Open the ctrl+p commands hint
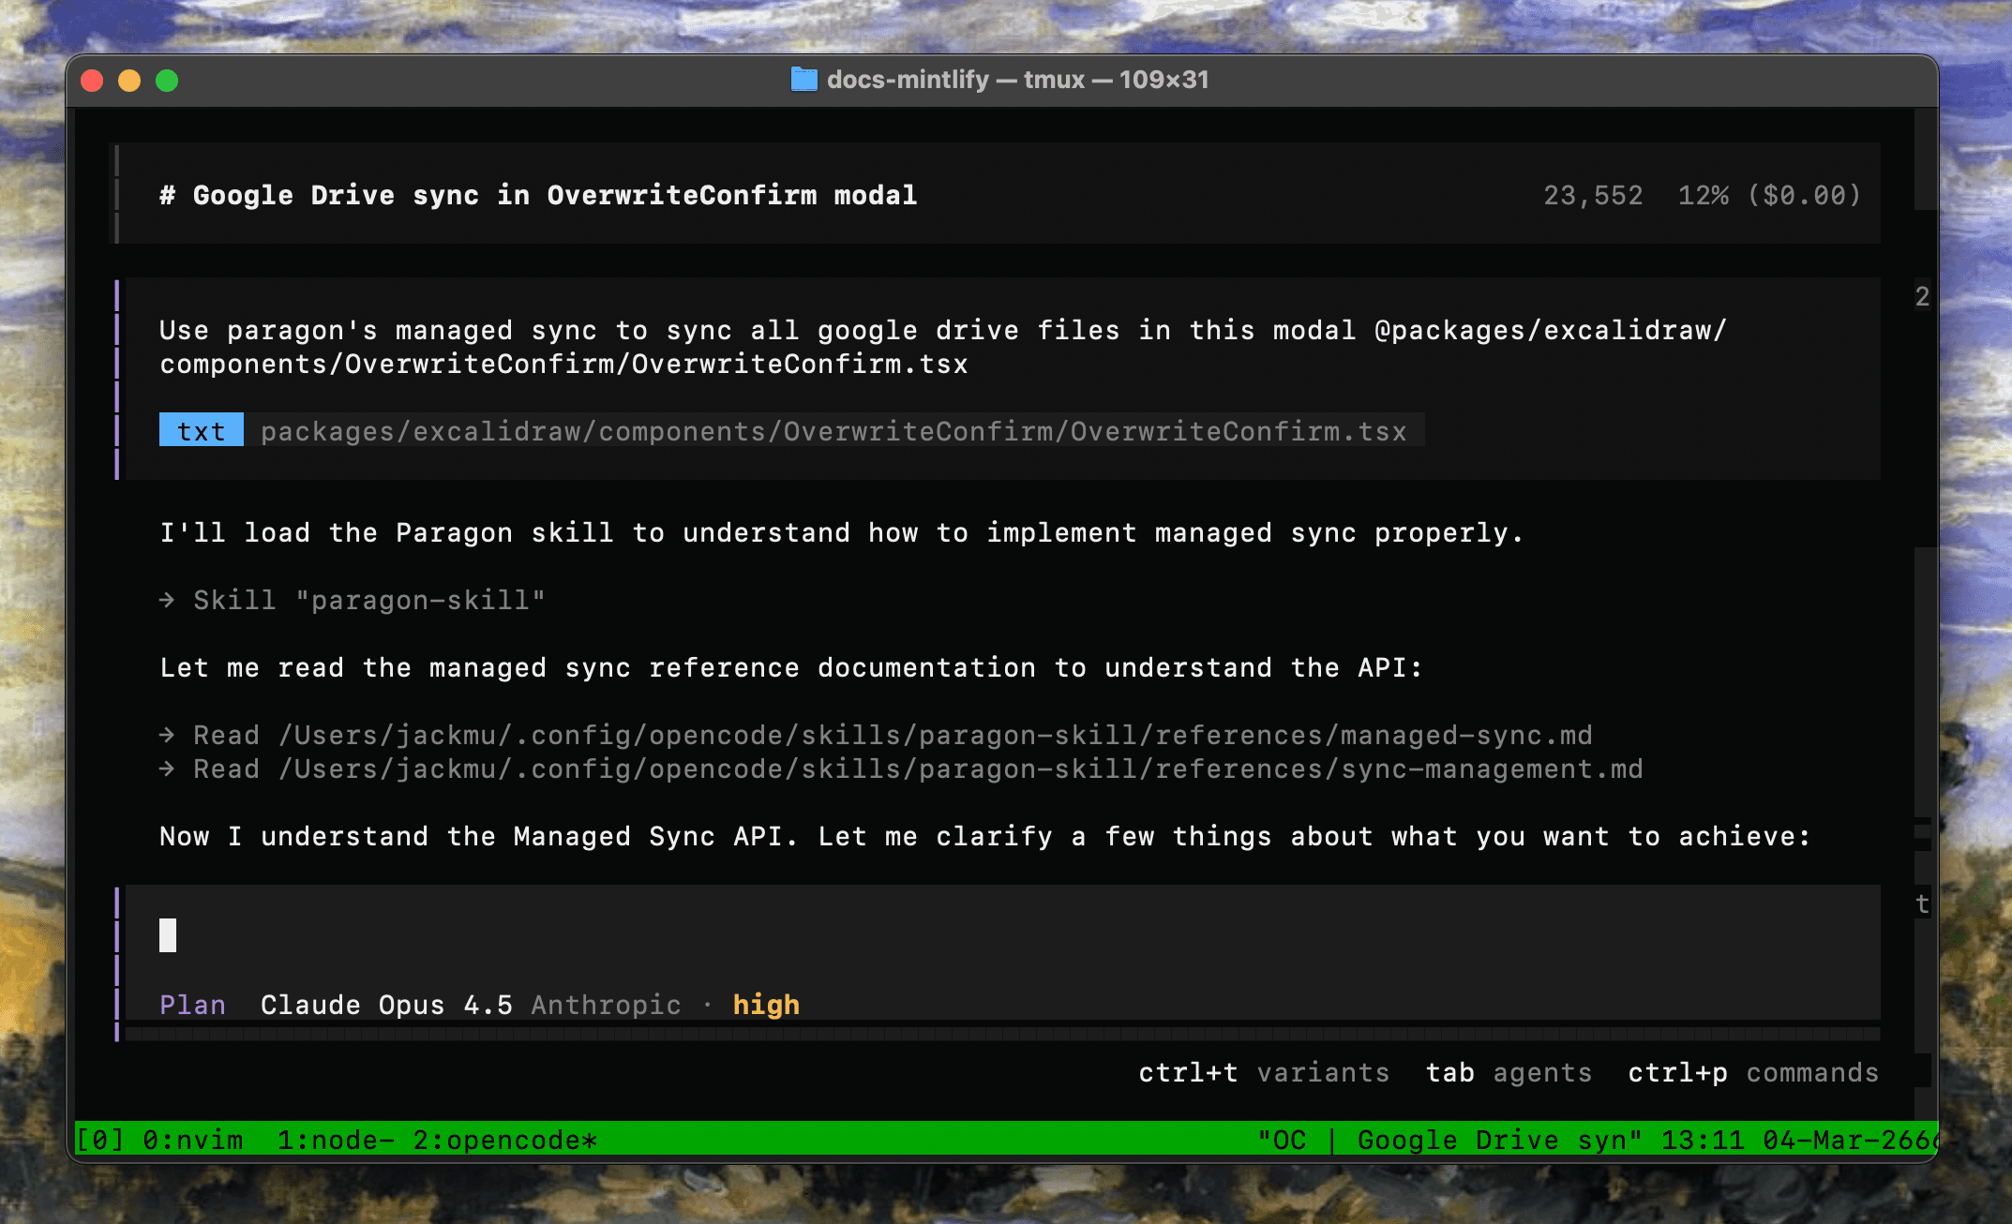 [x=1752, y=1072]
